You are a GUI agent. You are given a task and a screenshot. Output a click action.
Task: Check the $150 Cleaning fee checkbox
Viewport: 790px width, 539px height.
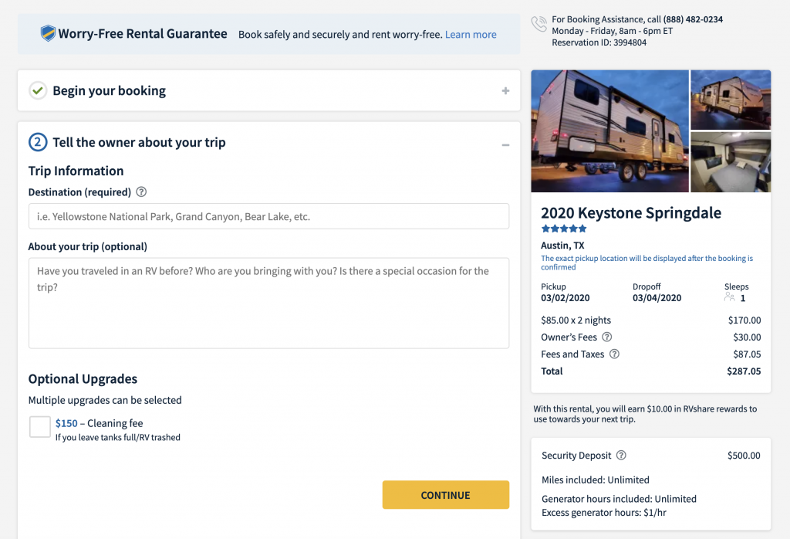(x=40, y=426)
